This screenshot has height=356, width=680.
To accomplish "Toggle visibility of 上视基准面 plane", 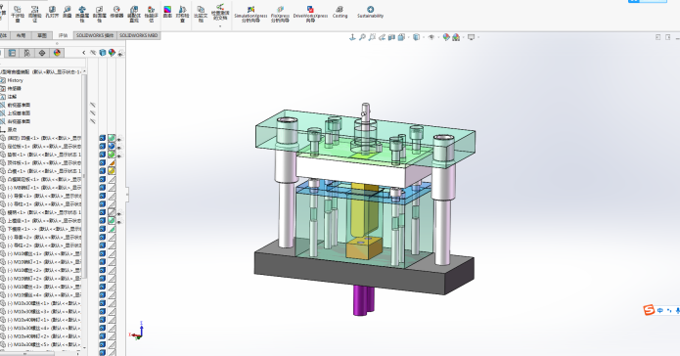I will click(93, 113).
